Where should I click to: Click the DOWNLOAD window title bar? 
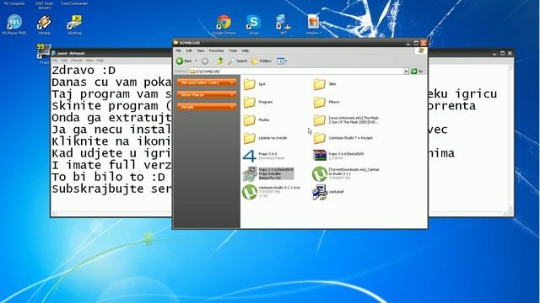click(289, 43)
